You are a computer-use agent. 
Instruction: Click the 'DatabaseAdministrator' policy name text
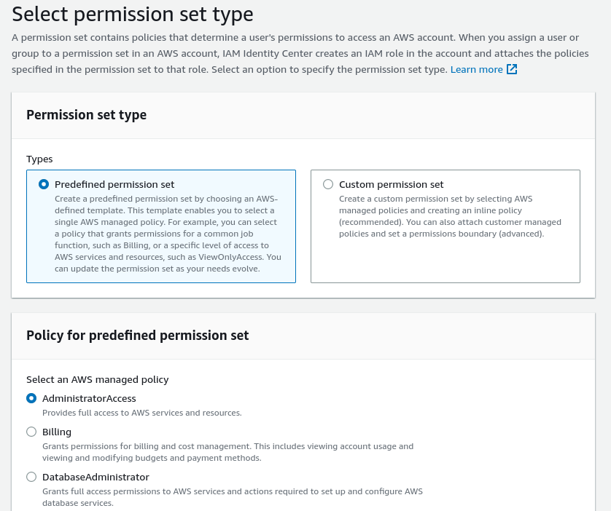click(96, 477)
